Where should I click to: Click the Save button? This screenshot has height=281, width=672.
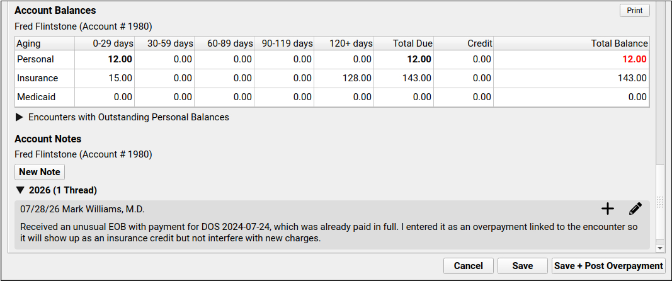coord(523,266)
